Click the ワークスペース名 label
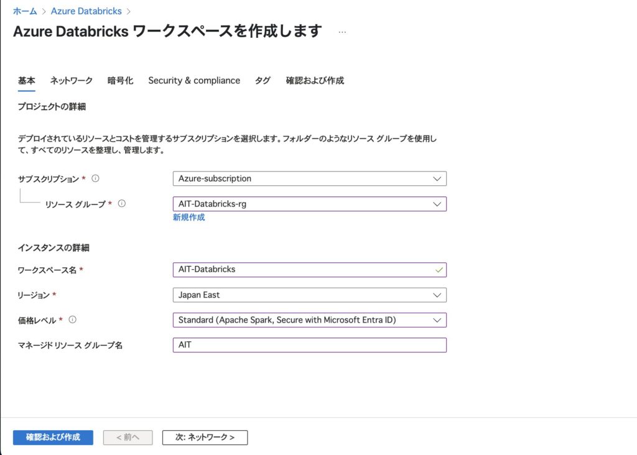Screen dimensions: 637x455 (x=47, y=270)
